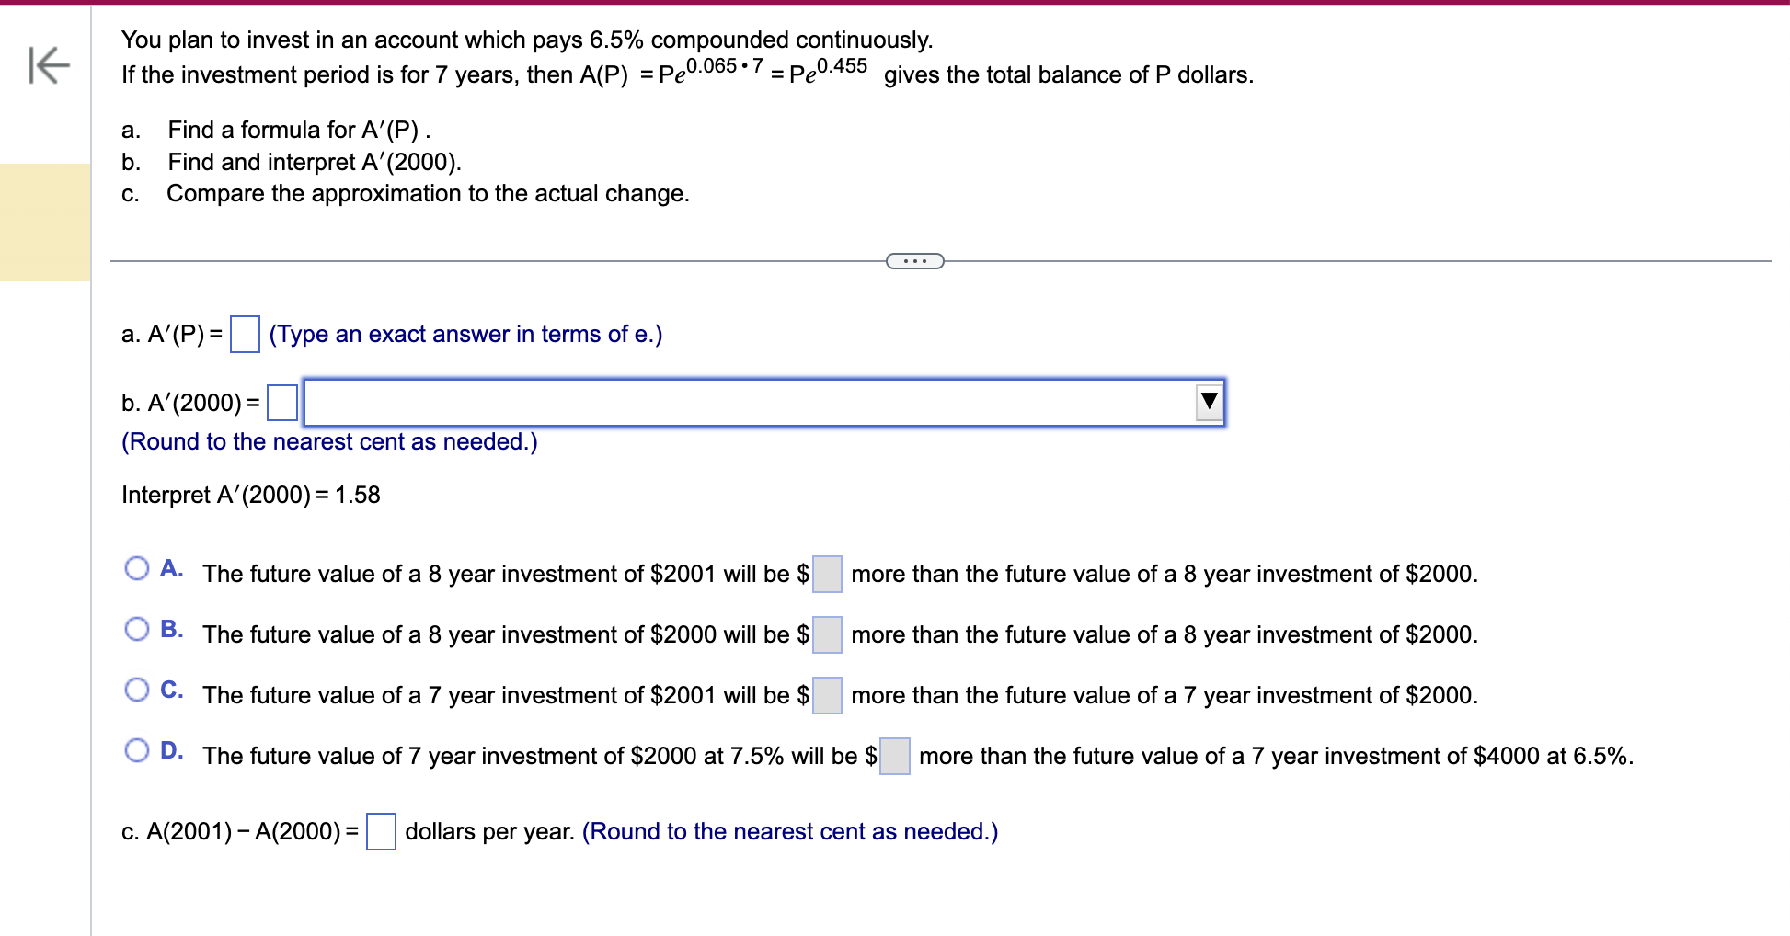Choose interpretation option C

(138, 690)
